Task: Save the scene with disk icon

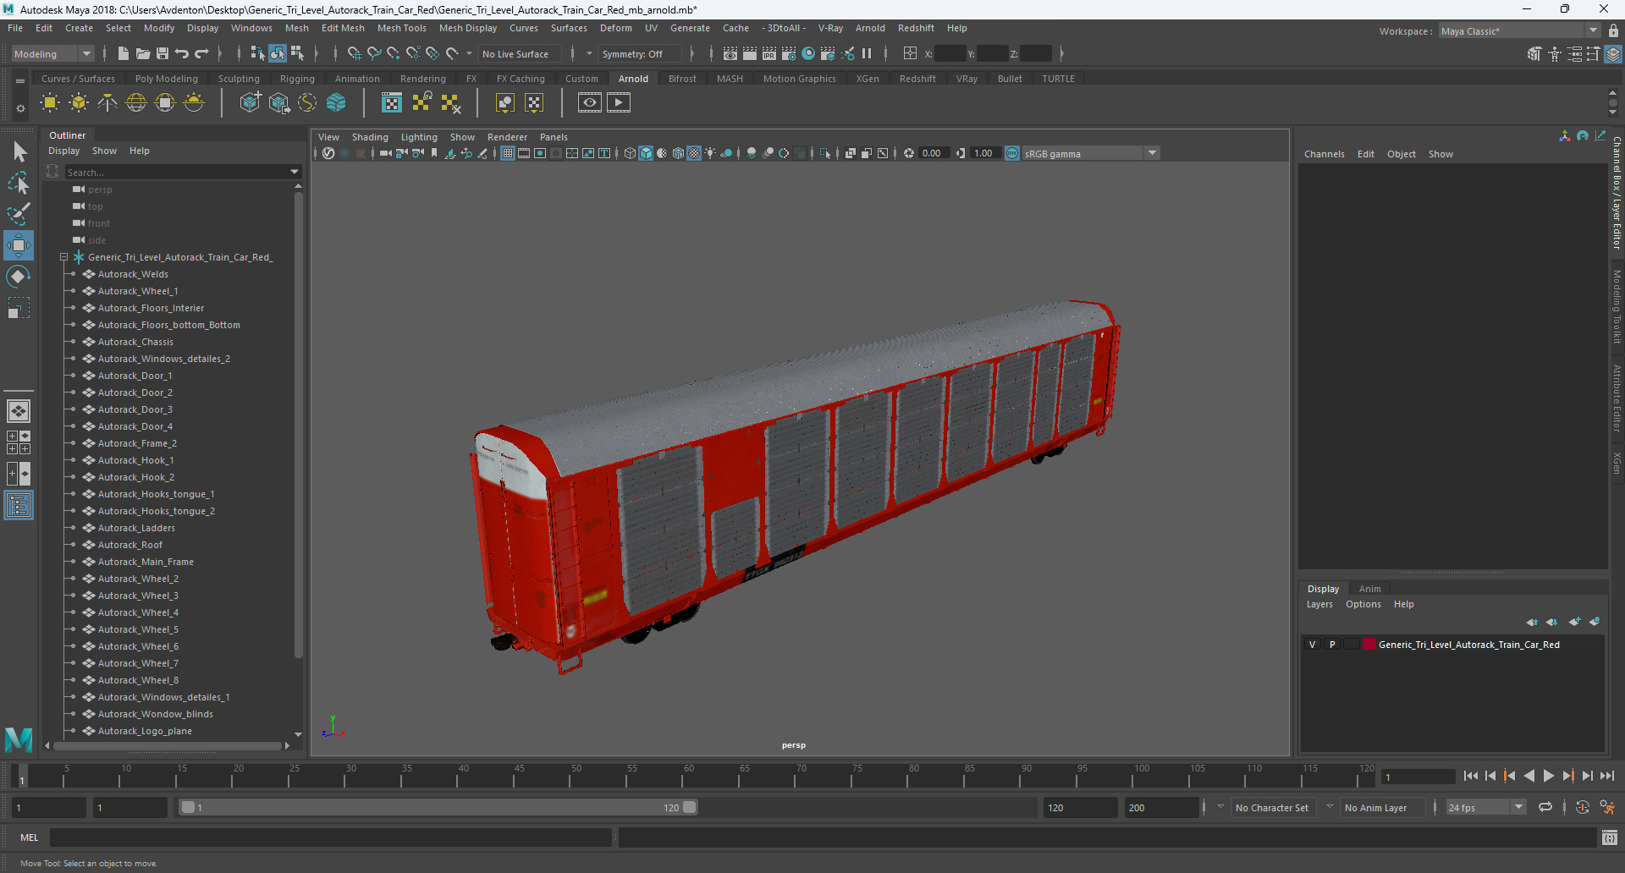Action: [162, 53]
